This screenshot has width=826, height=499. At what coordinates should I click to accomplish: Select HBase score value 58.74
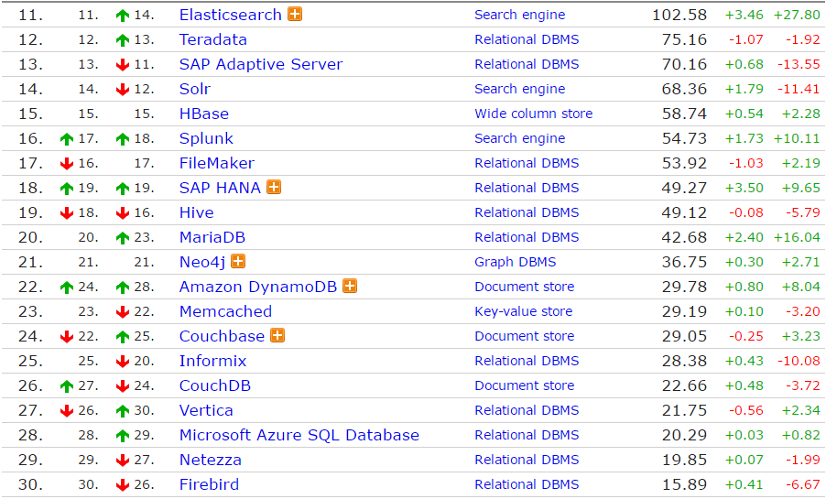684,114
